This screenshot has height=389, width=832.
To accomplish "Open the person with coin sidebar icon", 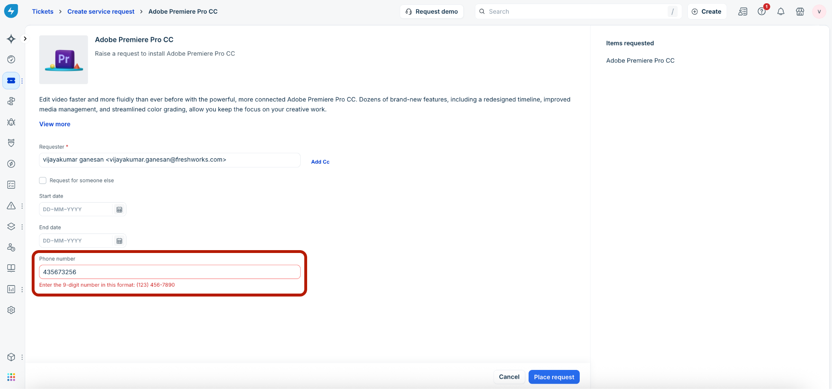I will (x=11, y=247).
